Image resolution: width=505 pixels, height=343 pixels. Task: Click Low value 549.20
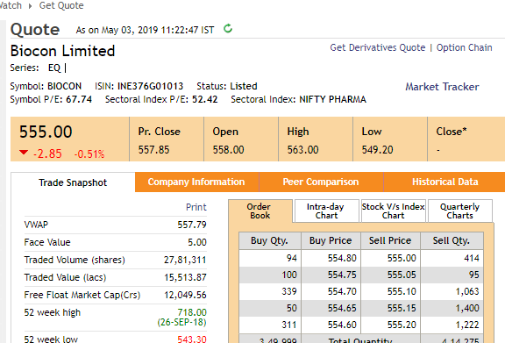378,150
